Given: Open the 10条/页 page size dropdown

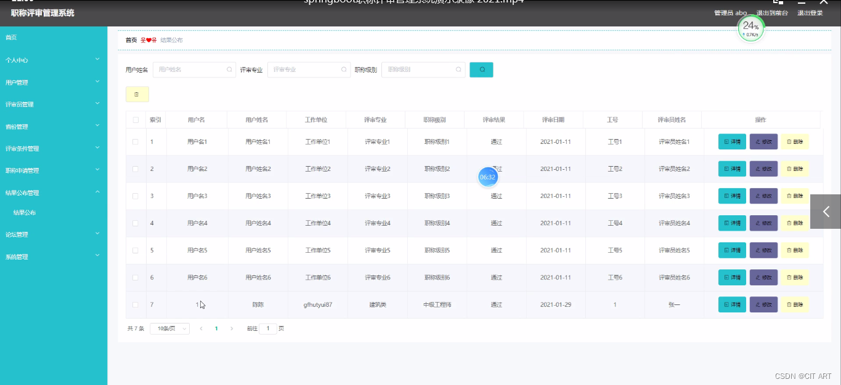Looking at the screenshot, I should [x=169, y=328].
